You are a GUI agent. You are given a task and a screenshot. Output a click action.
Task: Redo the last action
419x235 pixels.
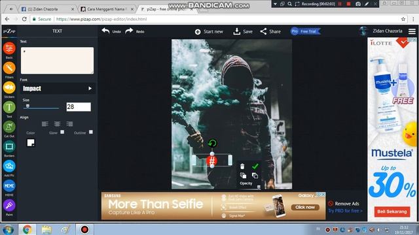135,31
